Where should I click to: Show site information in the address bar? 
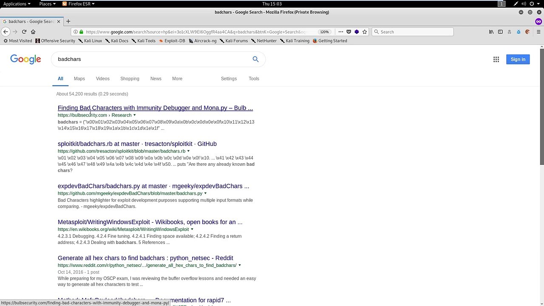coord(76,32)
